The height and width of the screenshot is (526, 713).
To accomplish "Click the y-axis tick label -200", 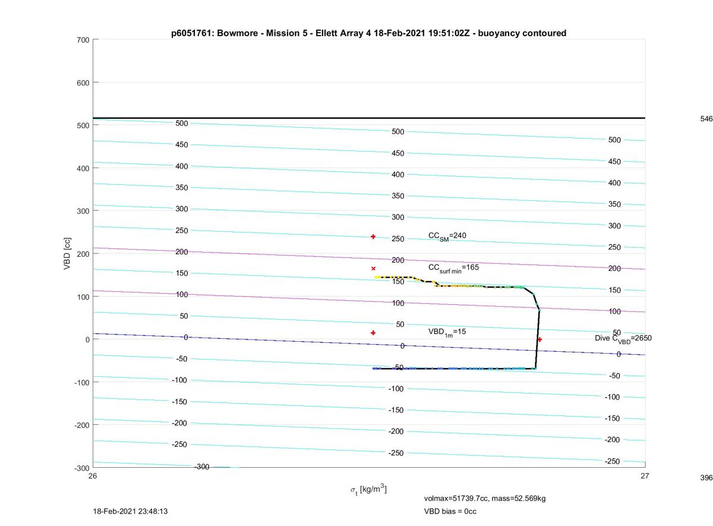I will click(x=81, y=425).
